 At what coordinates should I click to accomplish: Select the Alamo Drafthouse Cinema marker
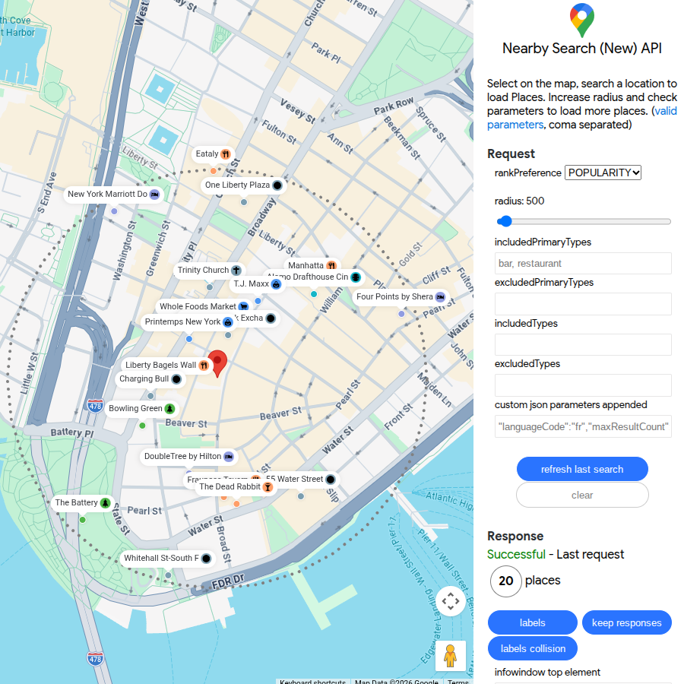point(314,277)
